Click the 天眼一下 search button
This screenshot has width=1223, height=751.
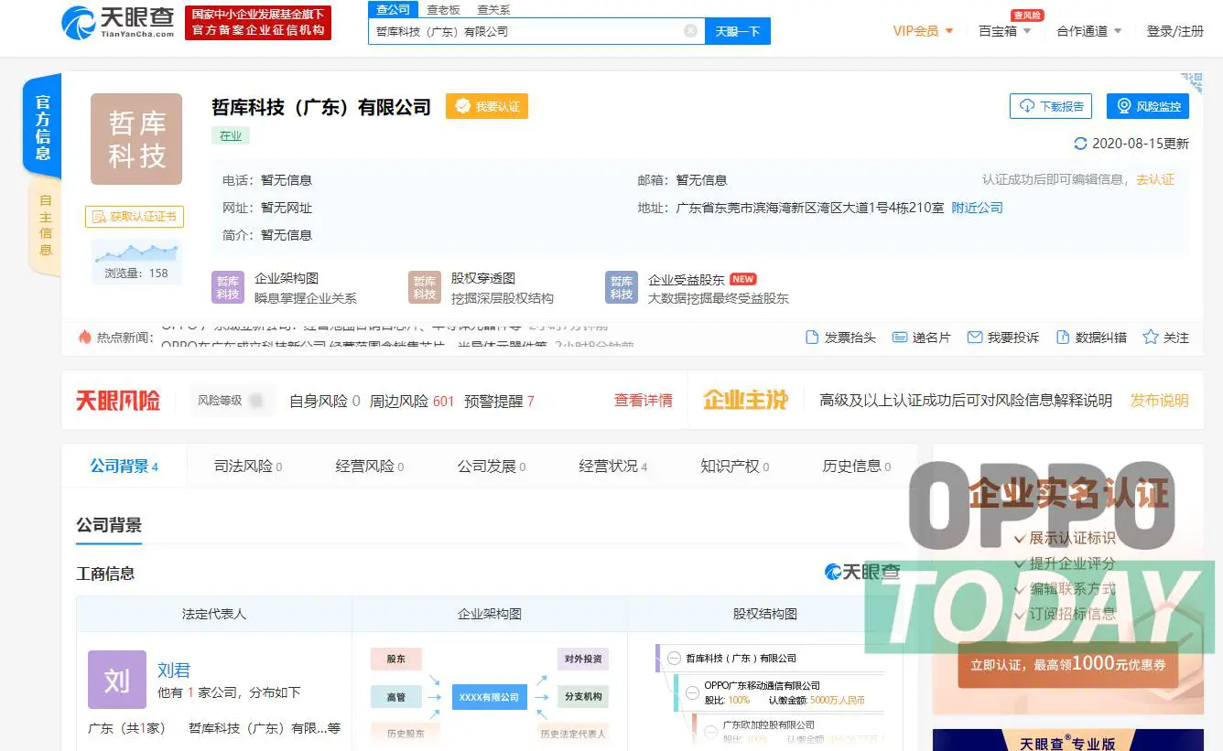click(738, 31)
